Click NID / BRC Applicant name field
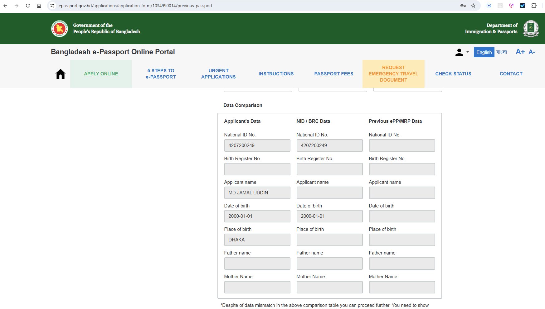 (x=329, y=193)
